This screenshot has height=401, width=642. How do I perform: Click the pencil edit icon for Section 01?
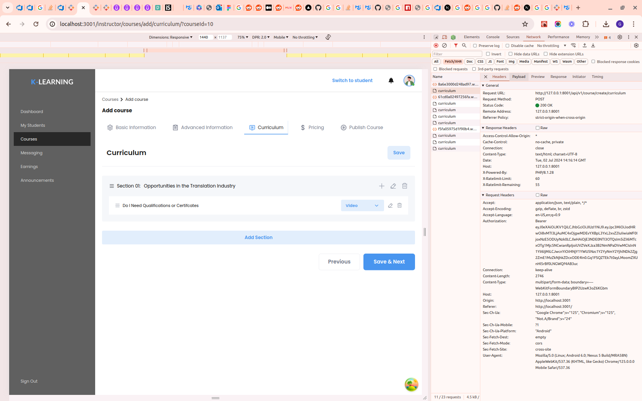coord(393,186)
